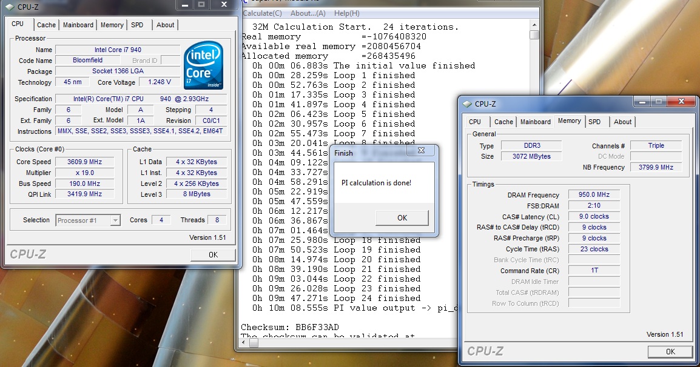Open SPD tab in left CPU-Z window
Screen dimensions: 700x367
[x=137, y=25]
